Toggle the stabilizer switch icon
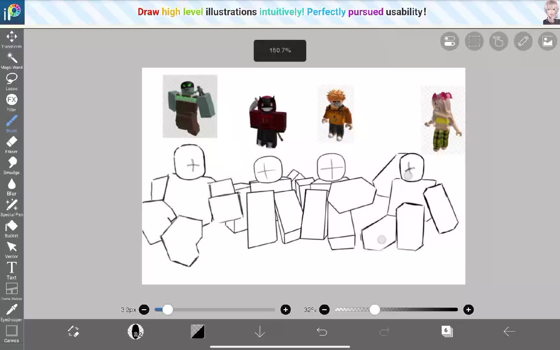Viewport: 560px width, 350px height. point(449,41)
